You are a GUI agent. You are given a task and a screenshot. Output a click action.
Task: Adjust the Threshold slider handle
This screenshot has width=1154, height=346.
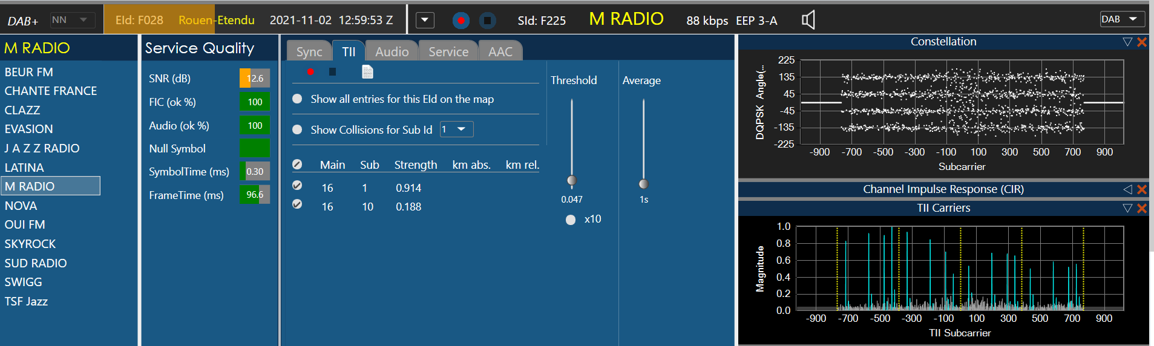pos(572,180)
